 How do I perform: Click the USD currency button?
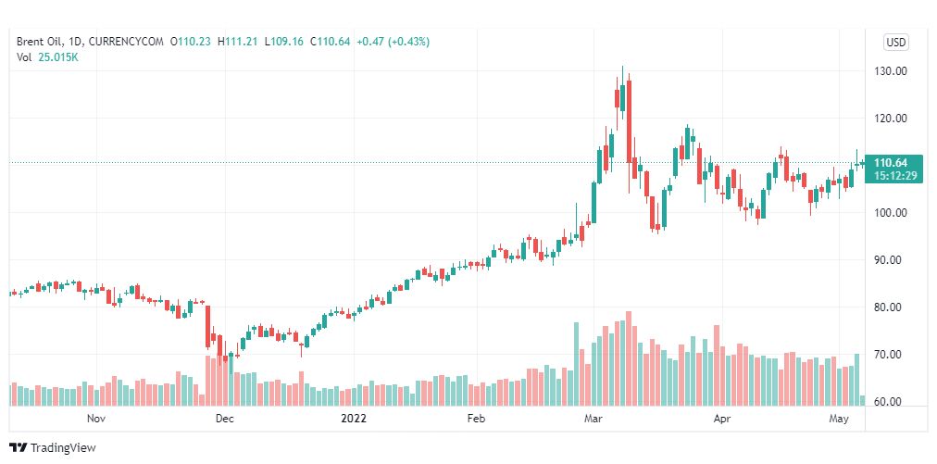(895, 43)
